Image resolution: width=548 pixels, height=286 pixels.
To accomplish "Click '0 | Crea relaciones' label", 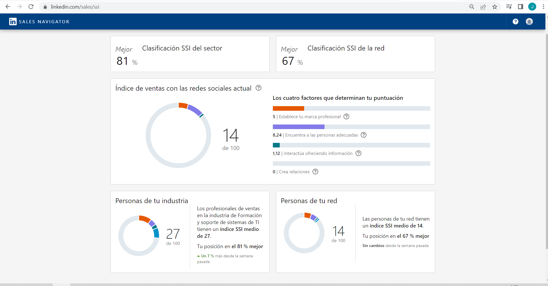I will coord(291,172).
